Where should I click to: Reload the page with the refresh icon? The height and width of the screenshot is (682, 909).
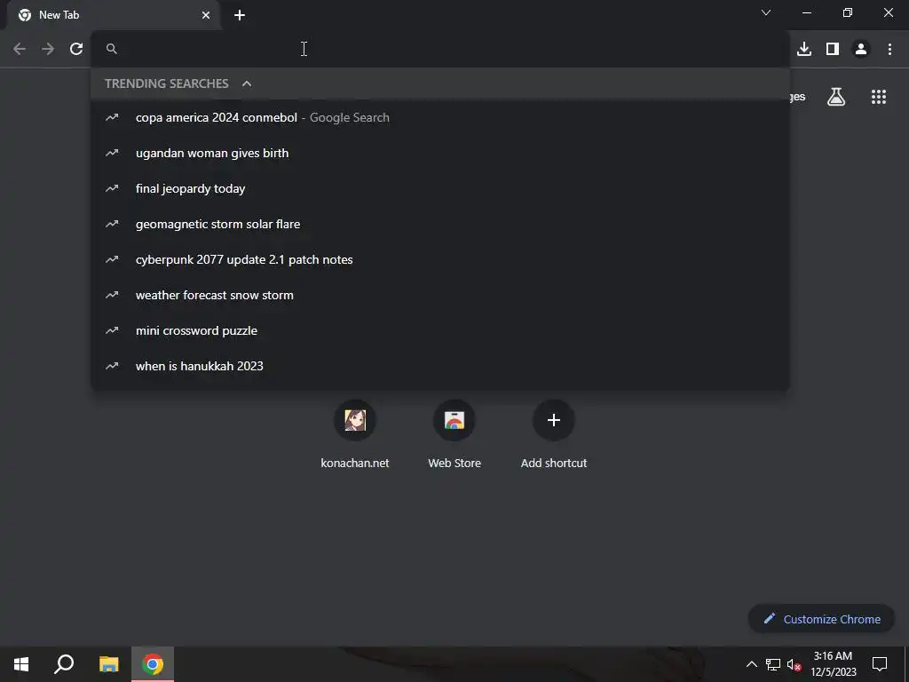click(76, 49)
